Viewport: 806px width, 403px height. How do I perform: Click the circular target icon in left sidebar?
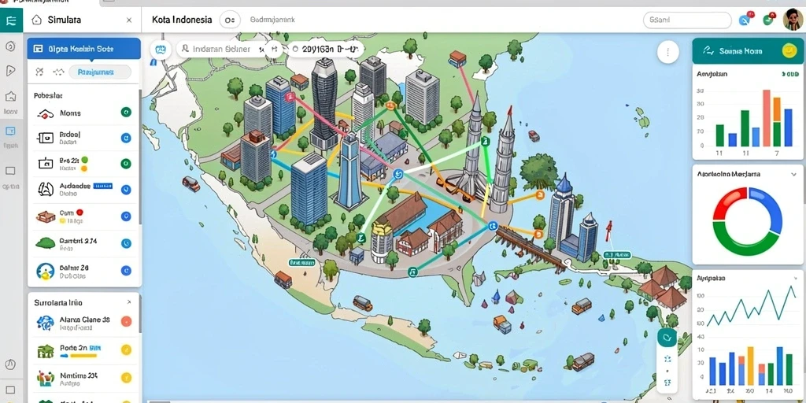tap(10, 46)
